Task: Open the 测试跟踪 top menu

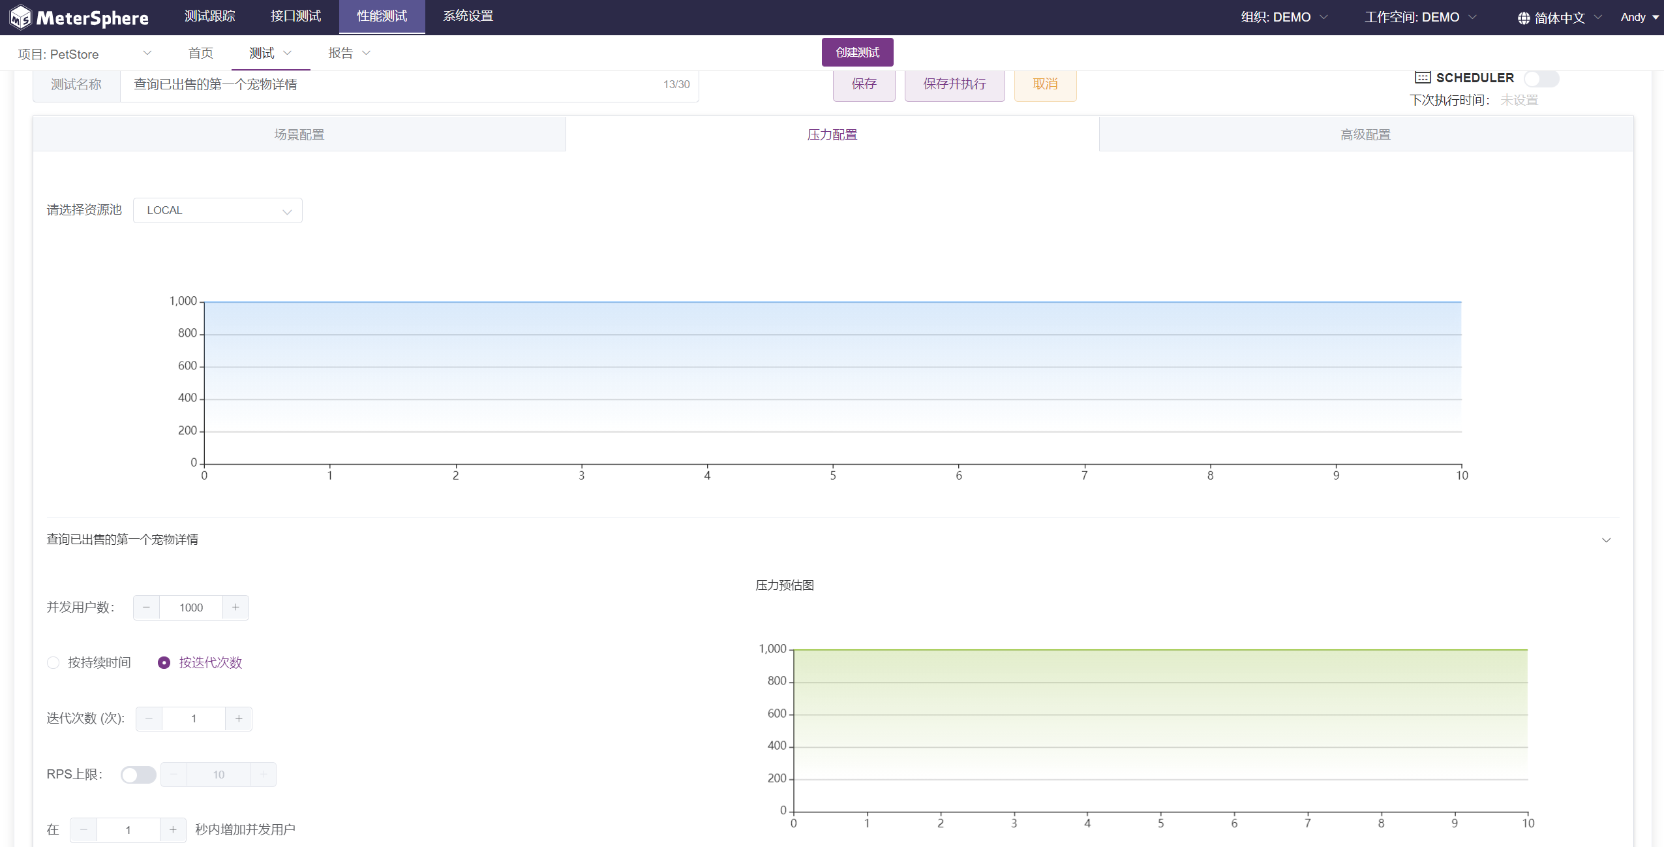Action: [x=210, y=16]
